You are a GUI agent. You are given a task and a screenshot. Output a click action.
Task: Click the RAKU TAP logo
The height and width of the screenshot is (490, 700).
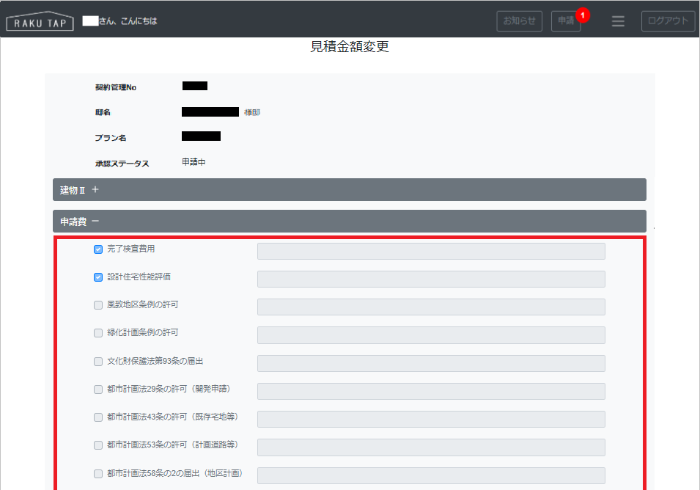pyautogui.click(x=40, y=21)
